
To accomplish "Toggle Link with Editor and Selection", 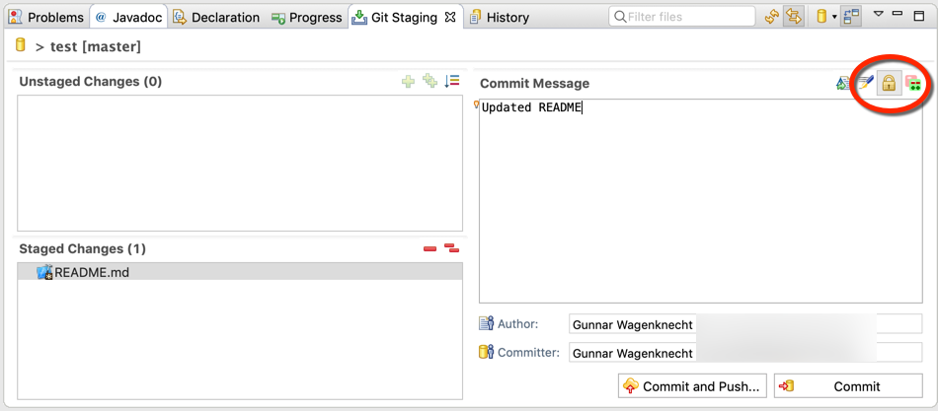I will [793, 17].
